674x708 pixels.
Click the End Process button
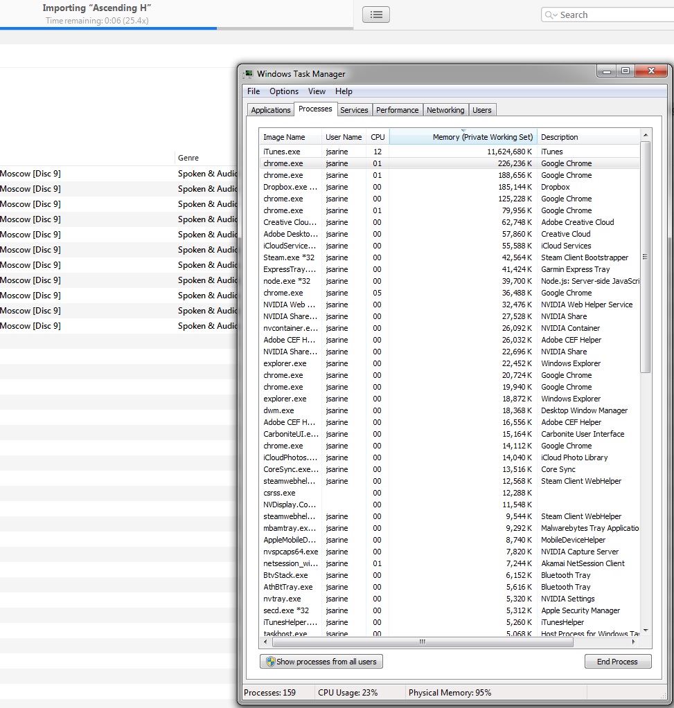click(x=617, y=662)
